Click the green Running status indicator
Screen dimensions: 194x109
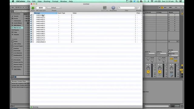point(31,107)
